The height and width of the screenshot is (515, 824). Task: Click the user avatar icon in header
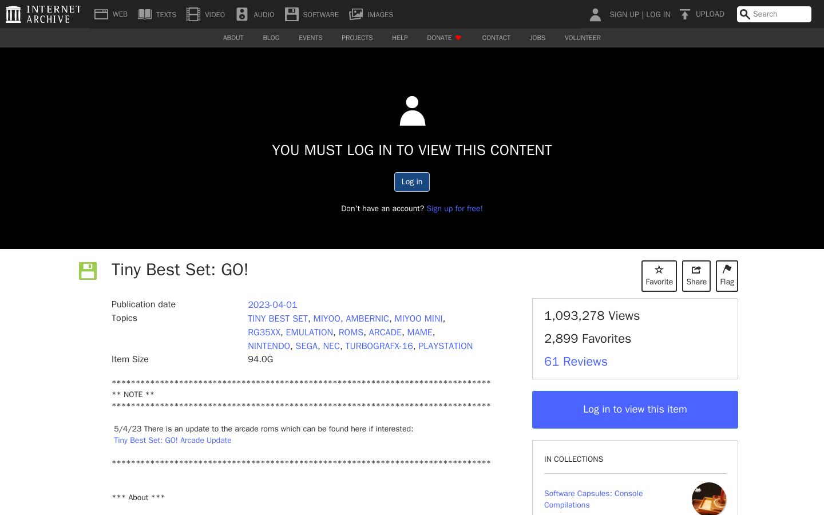coord(595,14)
